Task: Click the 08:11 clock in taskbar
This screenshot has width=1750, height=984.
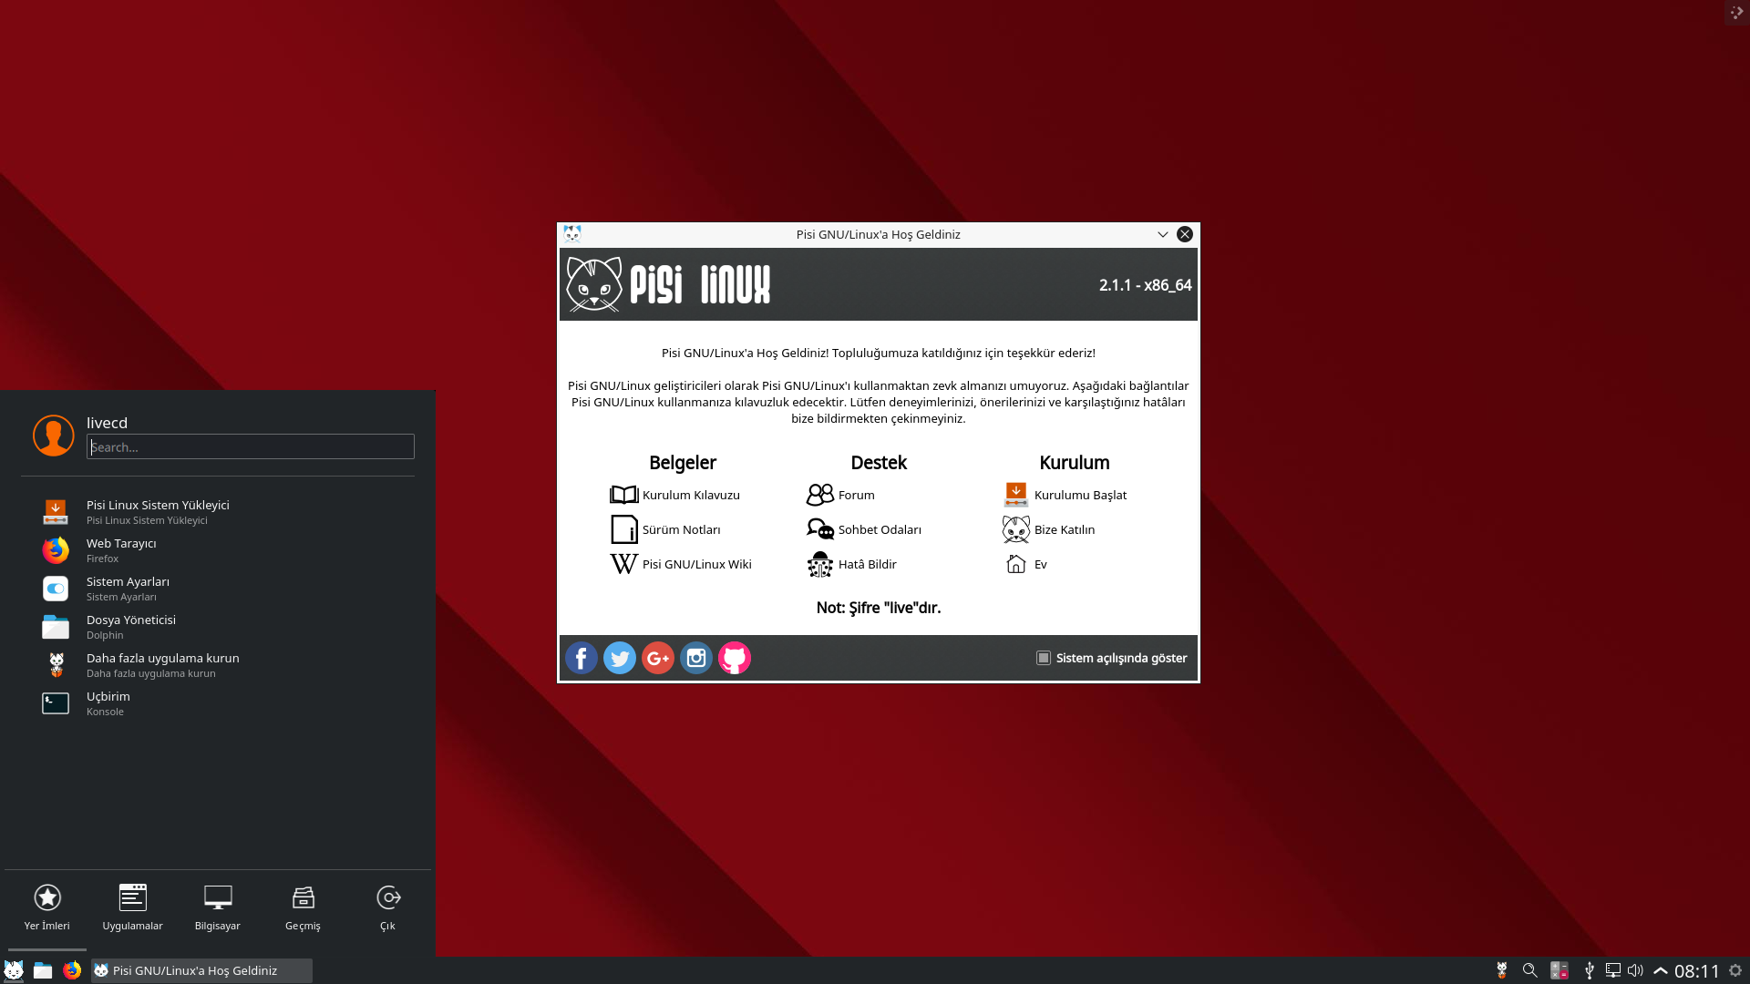Action: [x=1696, y=971]
